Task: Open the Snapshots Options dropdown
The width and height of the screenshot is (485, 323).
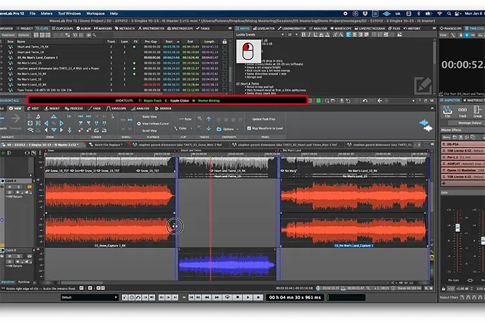Action: coord(228,129)
